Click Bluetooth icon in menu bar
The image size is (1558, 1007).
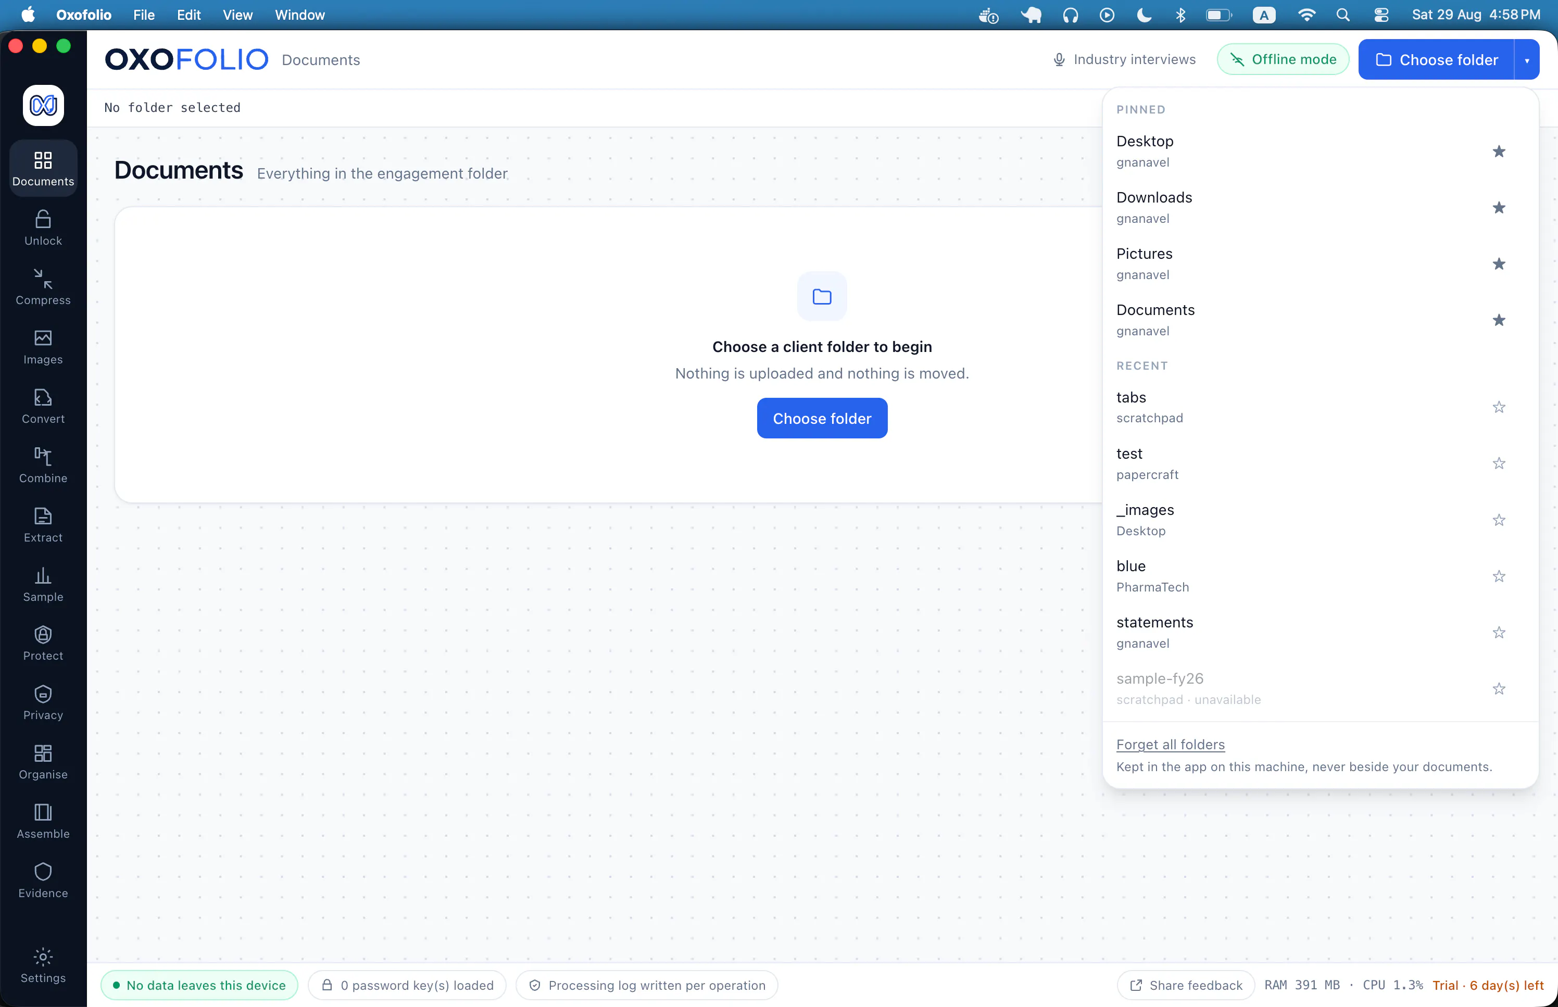point(1180,15)
